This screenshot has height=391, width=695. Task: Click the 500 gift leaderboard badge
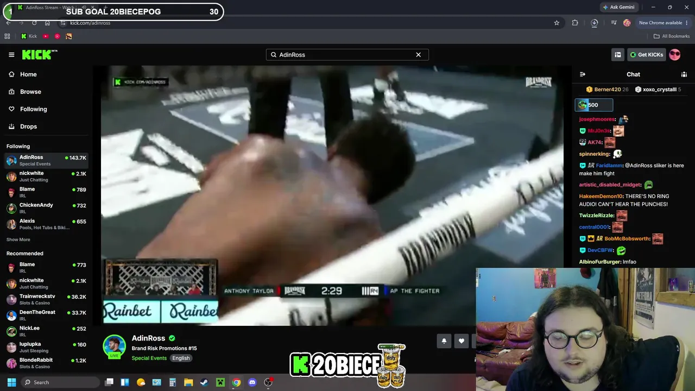[593, 105]
